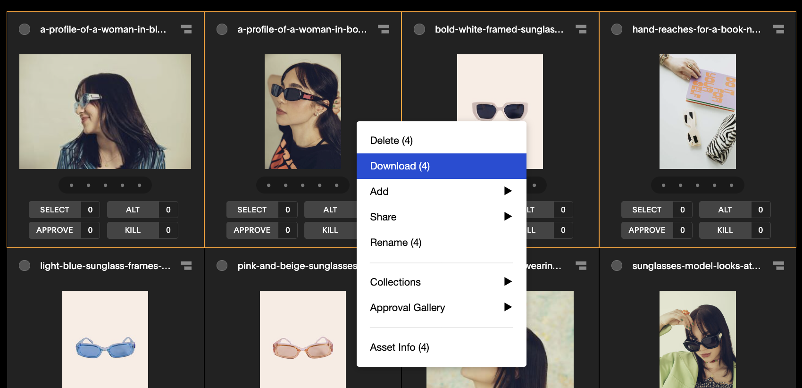The width and height of the screenshot is (802, 388).
Task: Expand the Approval Gallery submenu
Action: click(x=441, y=308)
